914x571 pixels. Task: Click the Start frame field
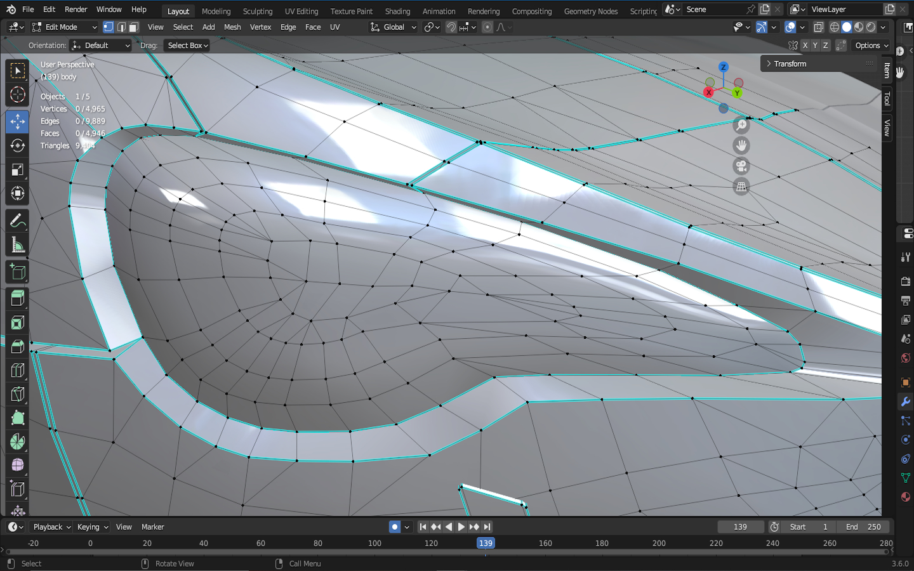pos(809,527)
